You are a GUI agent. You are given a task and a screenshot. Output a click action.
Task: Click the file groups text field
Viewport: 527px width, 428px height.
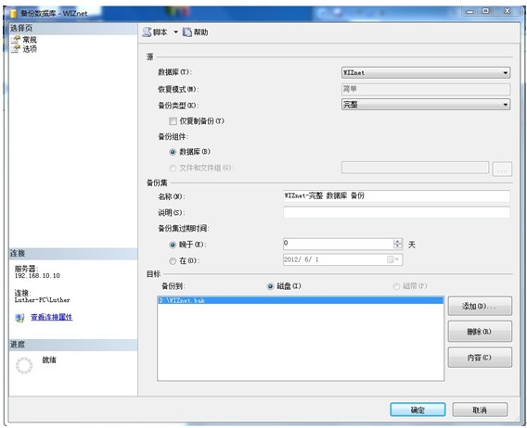click(x=415, y=168)
